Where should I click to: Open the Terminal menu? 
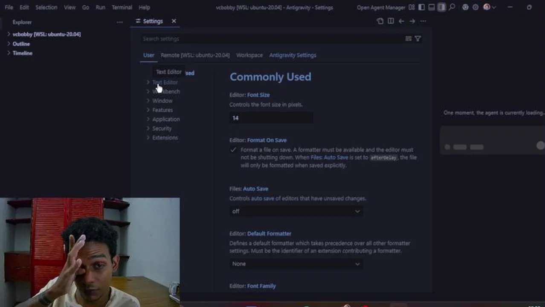click(x=122, y=7)
